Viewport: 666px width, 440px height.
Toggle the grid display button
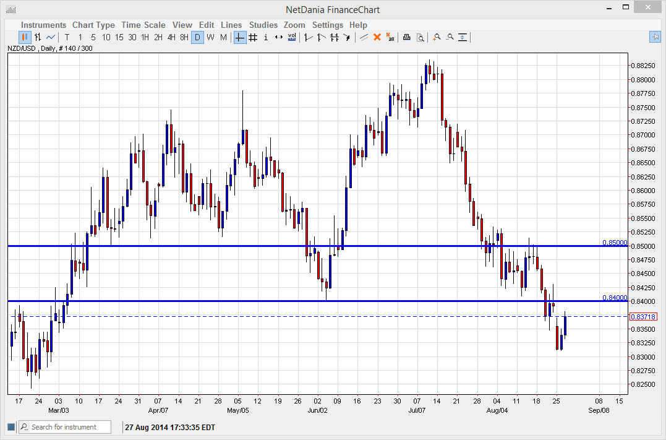pyautogui.click(x=253, y=37)
